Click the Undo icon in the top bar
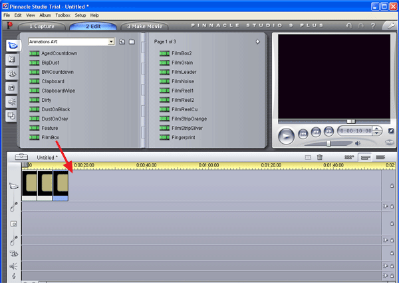This screenshot has width=399, height=283. pos(349,25)
